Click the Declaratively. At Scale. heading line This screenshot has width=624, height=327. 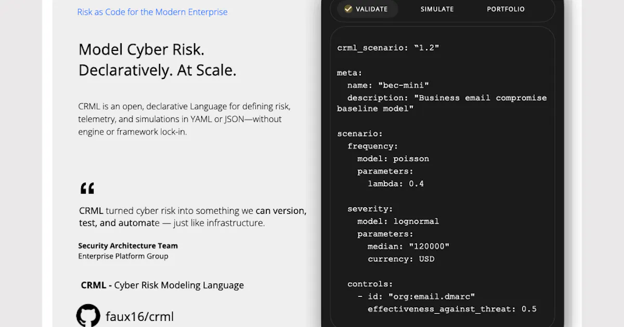[x=158, y=70]
